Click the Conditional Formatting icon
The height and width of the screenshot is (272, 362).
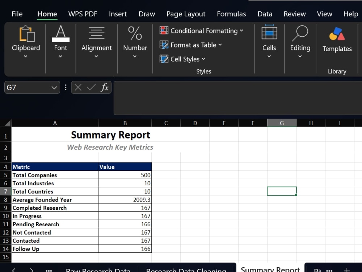164,30
